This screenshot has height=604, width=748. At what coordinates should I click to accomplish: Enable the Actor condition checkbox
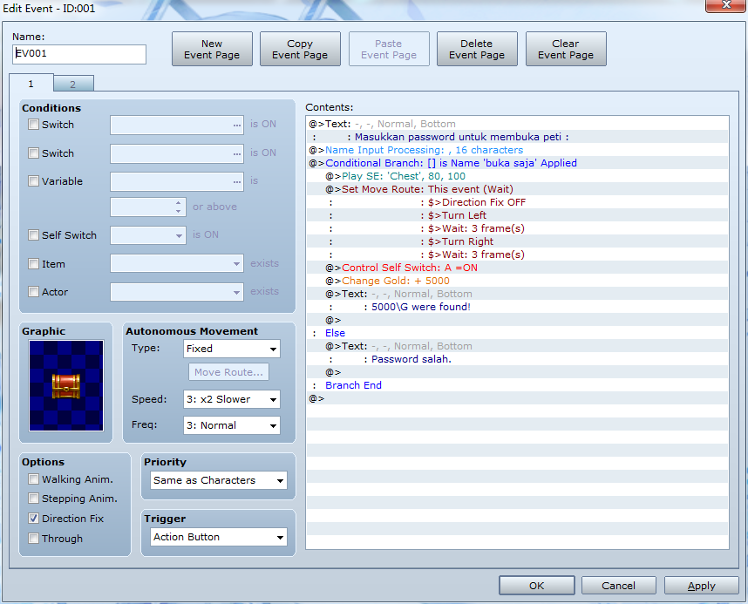(33, 291)
